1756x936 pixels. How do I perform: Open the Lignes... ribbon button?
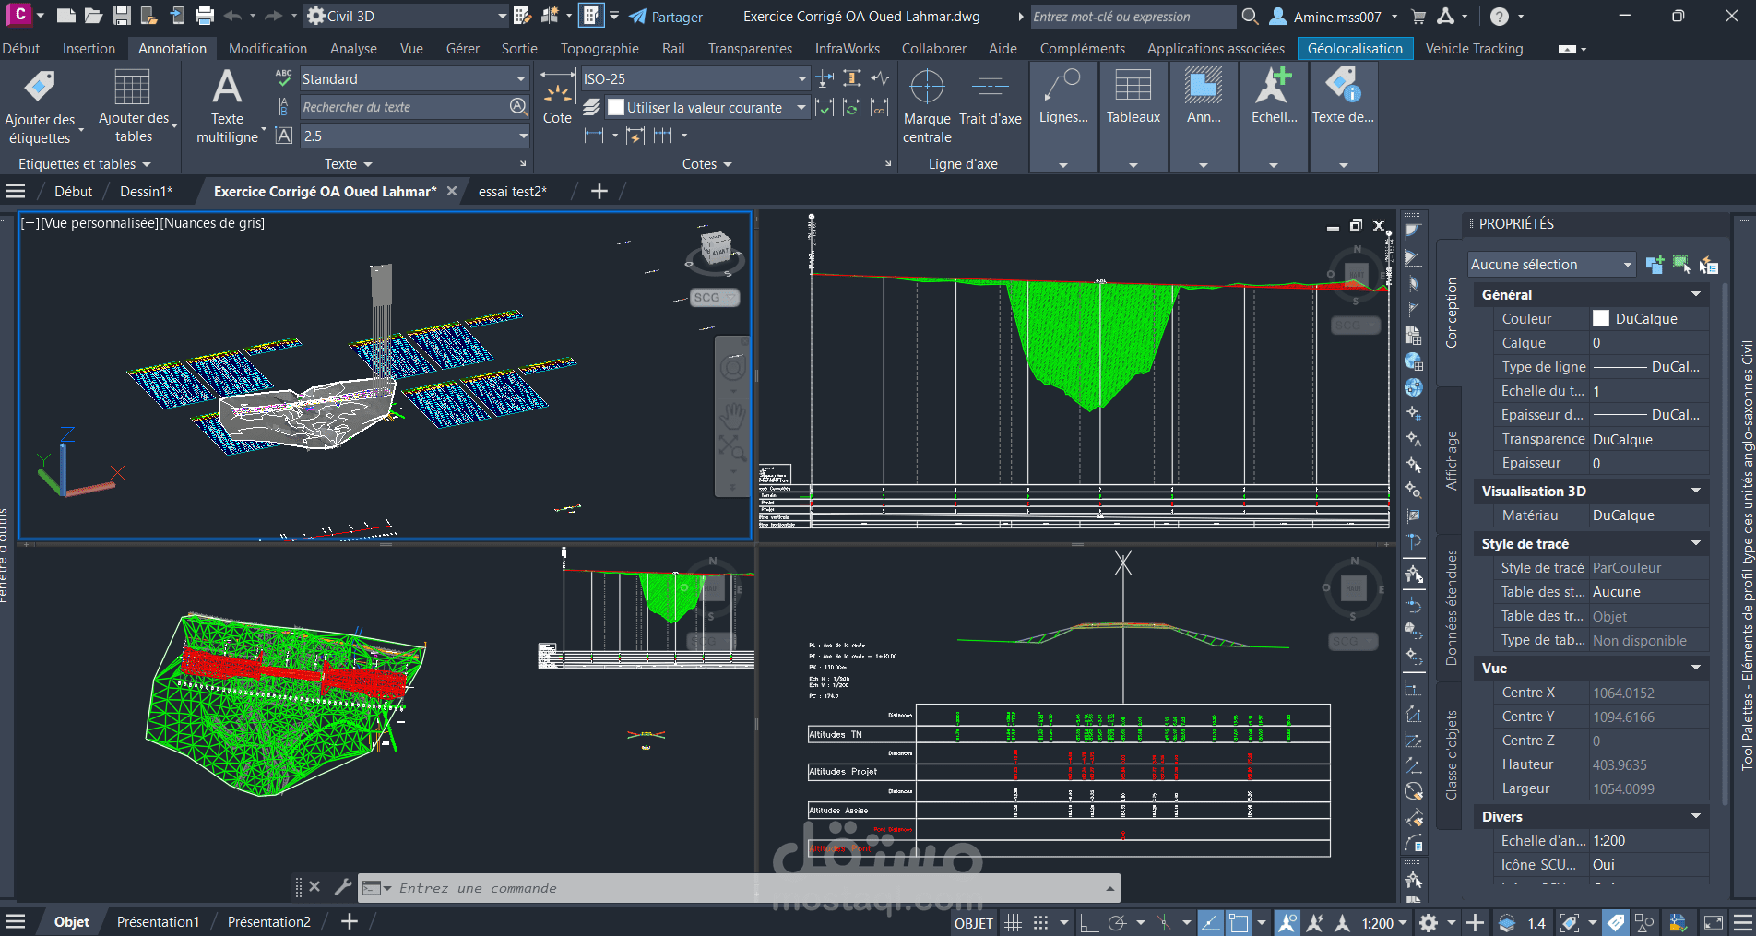click(1063, 118)
